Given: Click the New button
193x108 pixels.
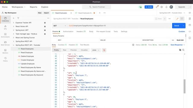Looking at the screenshot, I should click(x=40, y=13).
